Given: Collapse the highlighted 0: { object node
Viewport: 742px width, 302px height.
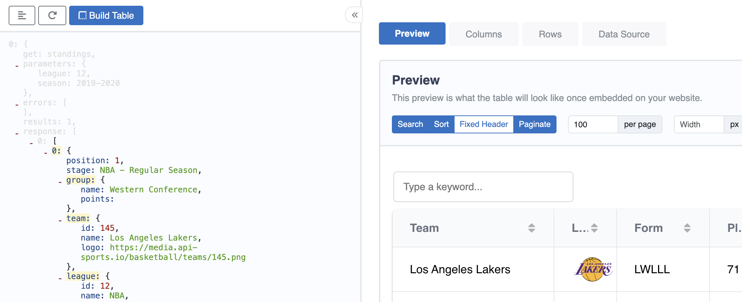Looking at the screenshot, I should [x=45, y=152].
